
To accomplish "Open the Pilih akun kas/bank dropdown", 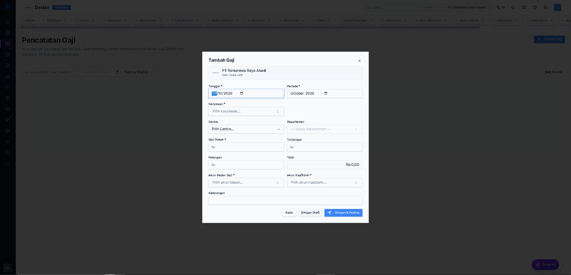I will [x=324, y=183].
